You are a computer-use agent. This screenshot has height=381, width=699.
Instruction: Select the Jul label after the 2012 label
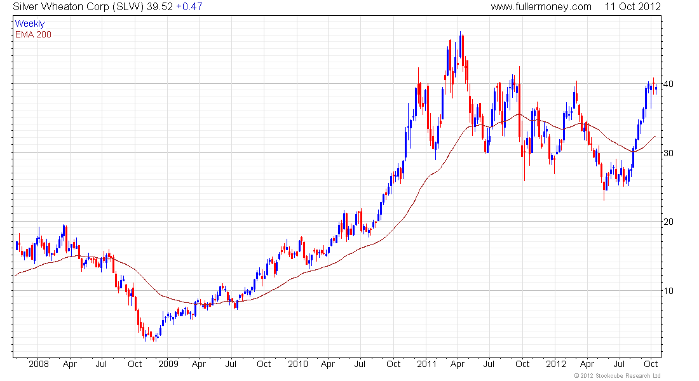[x=619, y=364]
